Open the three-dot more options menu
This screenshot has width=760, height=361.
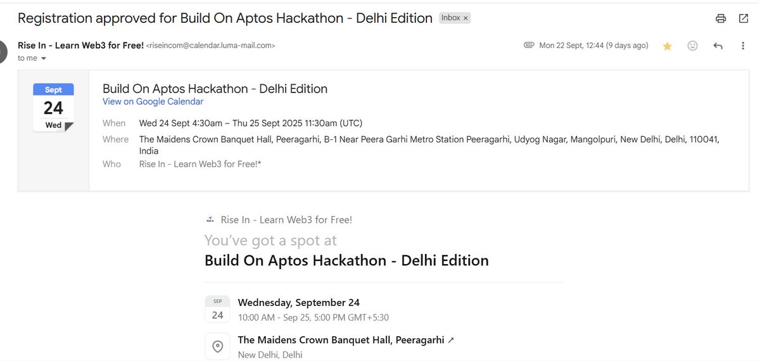click(743, 46)
